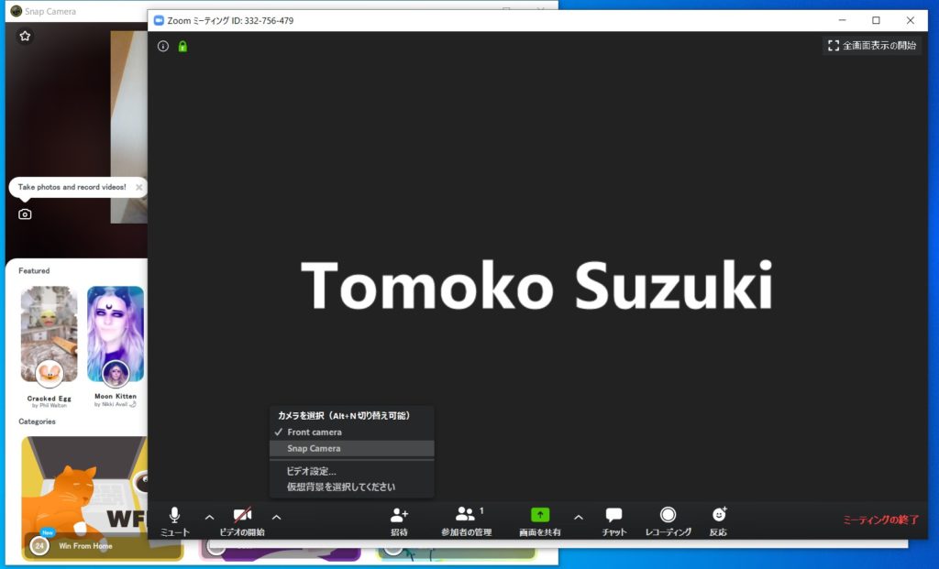Open the manage participants panel
Image resolution: width=939 pixels, height=569 pixels.
click(x=467, y=521)
